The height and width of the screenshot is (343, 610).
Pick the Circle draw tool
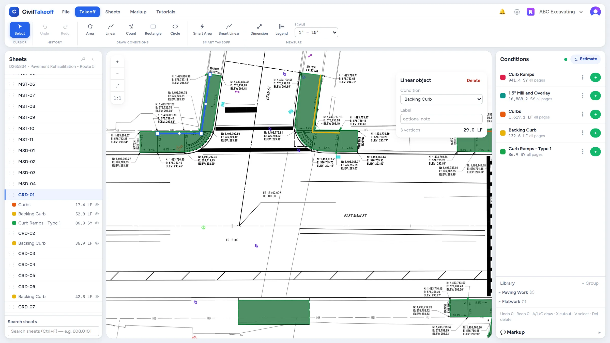tap(175, 30)
